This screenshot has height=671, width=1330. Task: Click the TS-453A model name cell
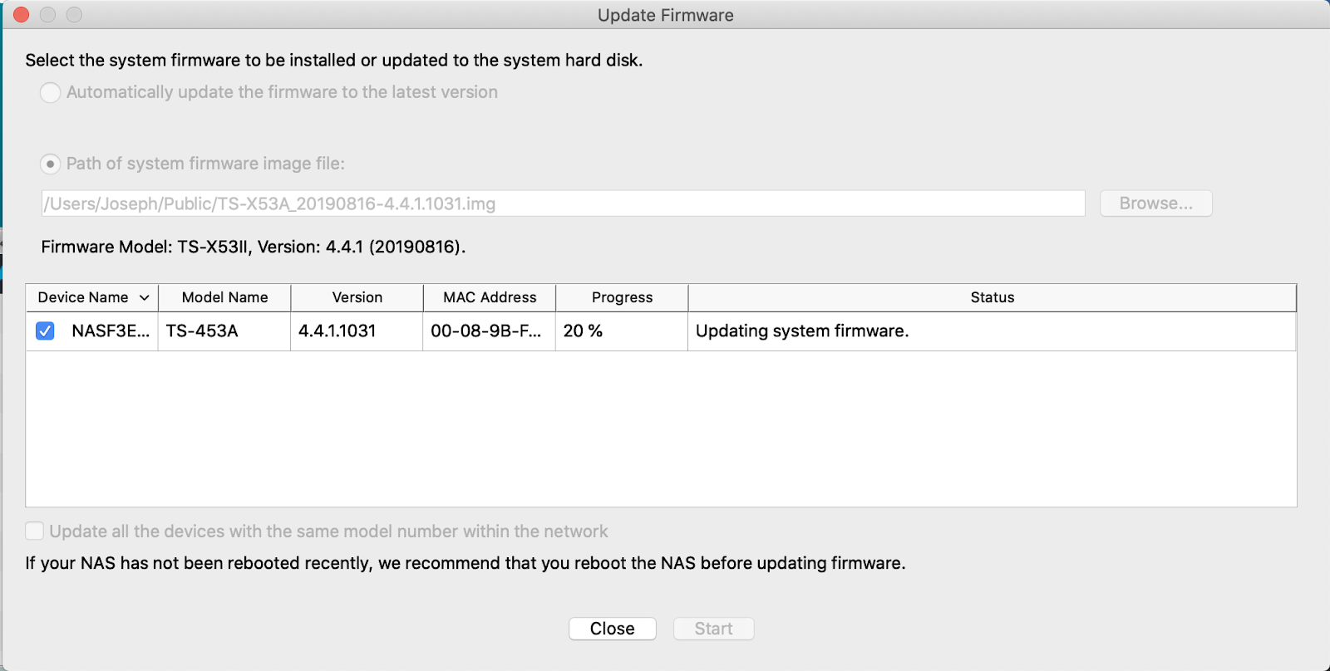tap(224, 331)
